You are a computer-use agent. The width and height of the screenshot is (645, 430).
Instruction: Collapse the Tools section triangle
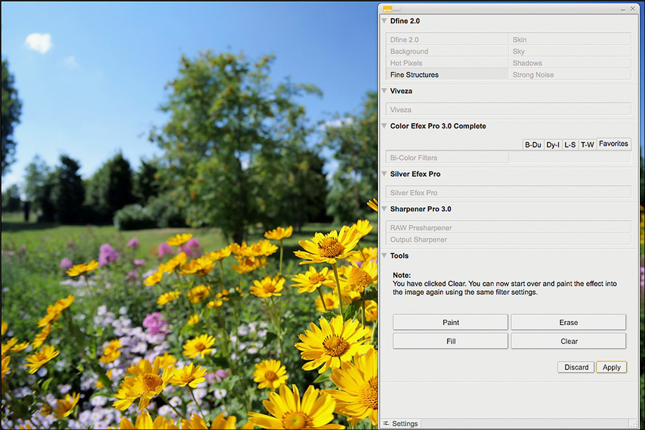384,256
